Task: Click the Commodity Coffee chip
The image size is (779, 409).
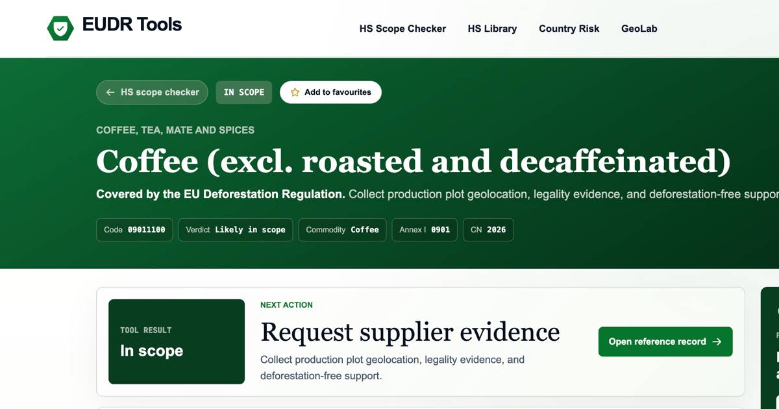Action: click(342, 230)
